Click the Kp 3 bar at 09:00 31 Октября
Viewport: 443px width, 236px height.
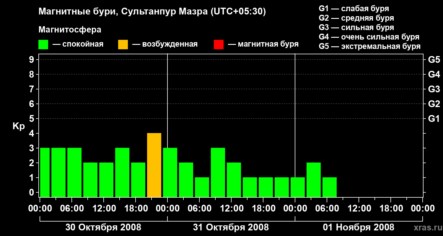point(218,172)
